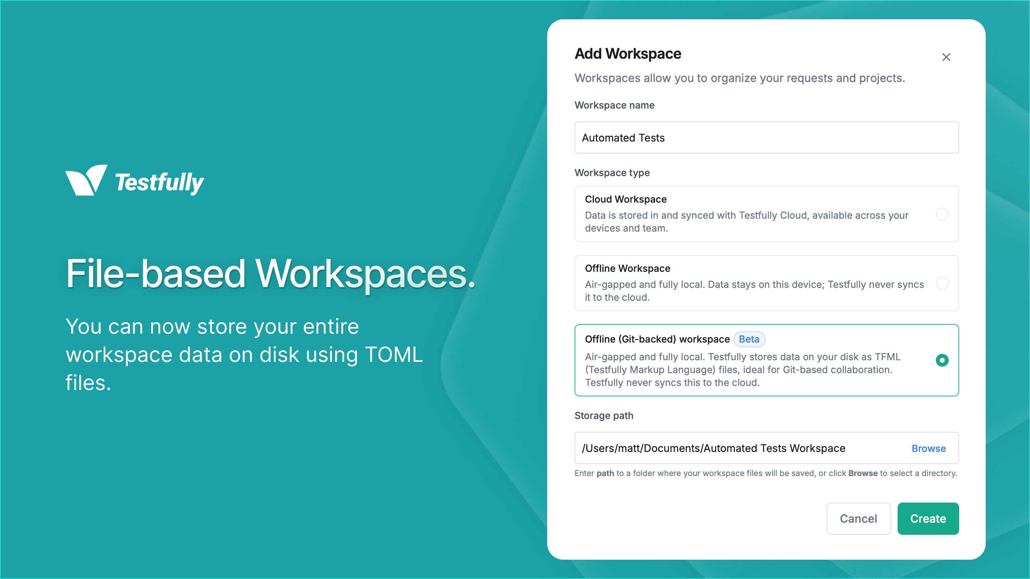The image size is (1030, 579).
Task: Click the Storage path input field
Action: point(724,448)
